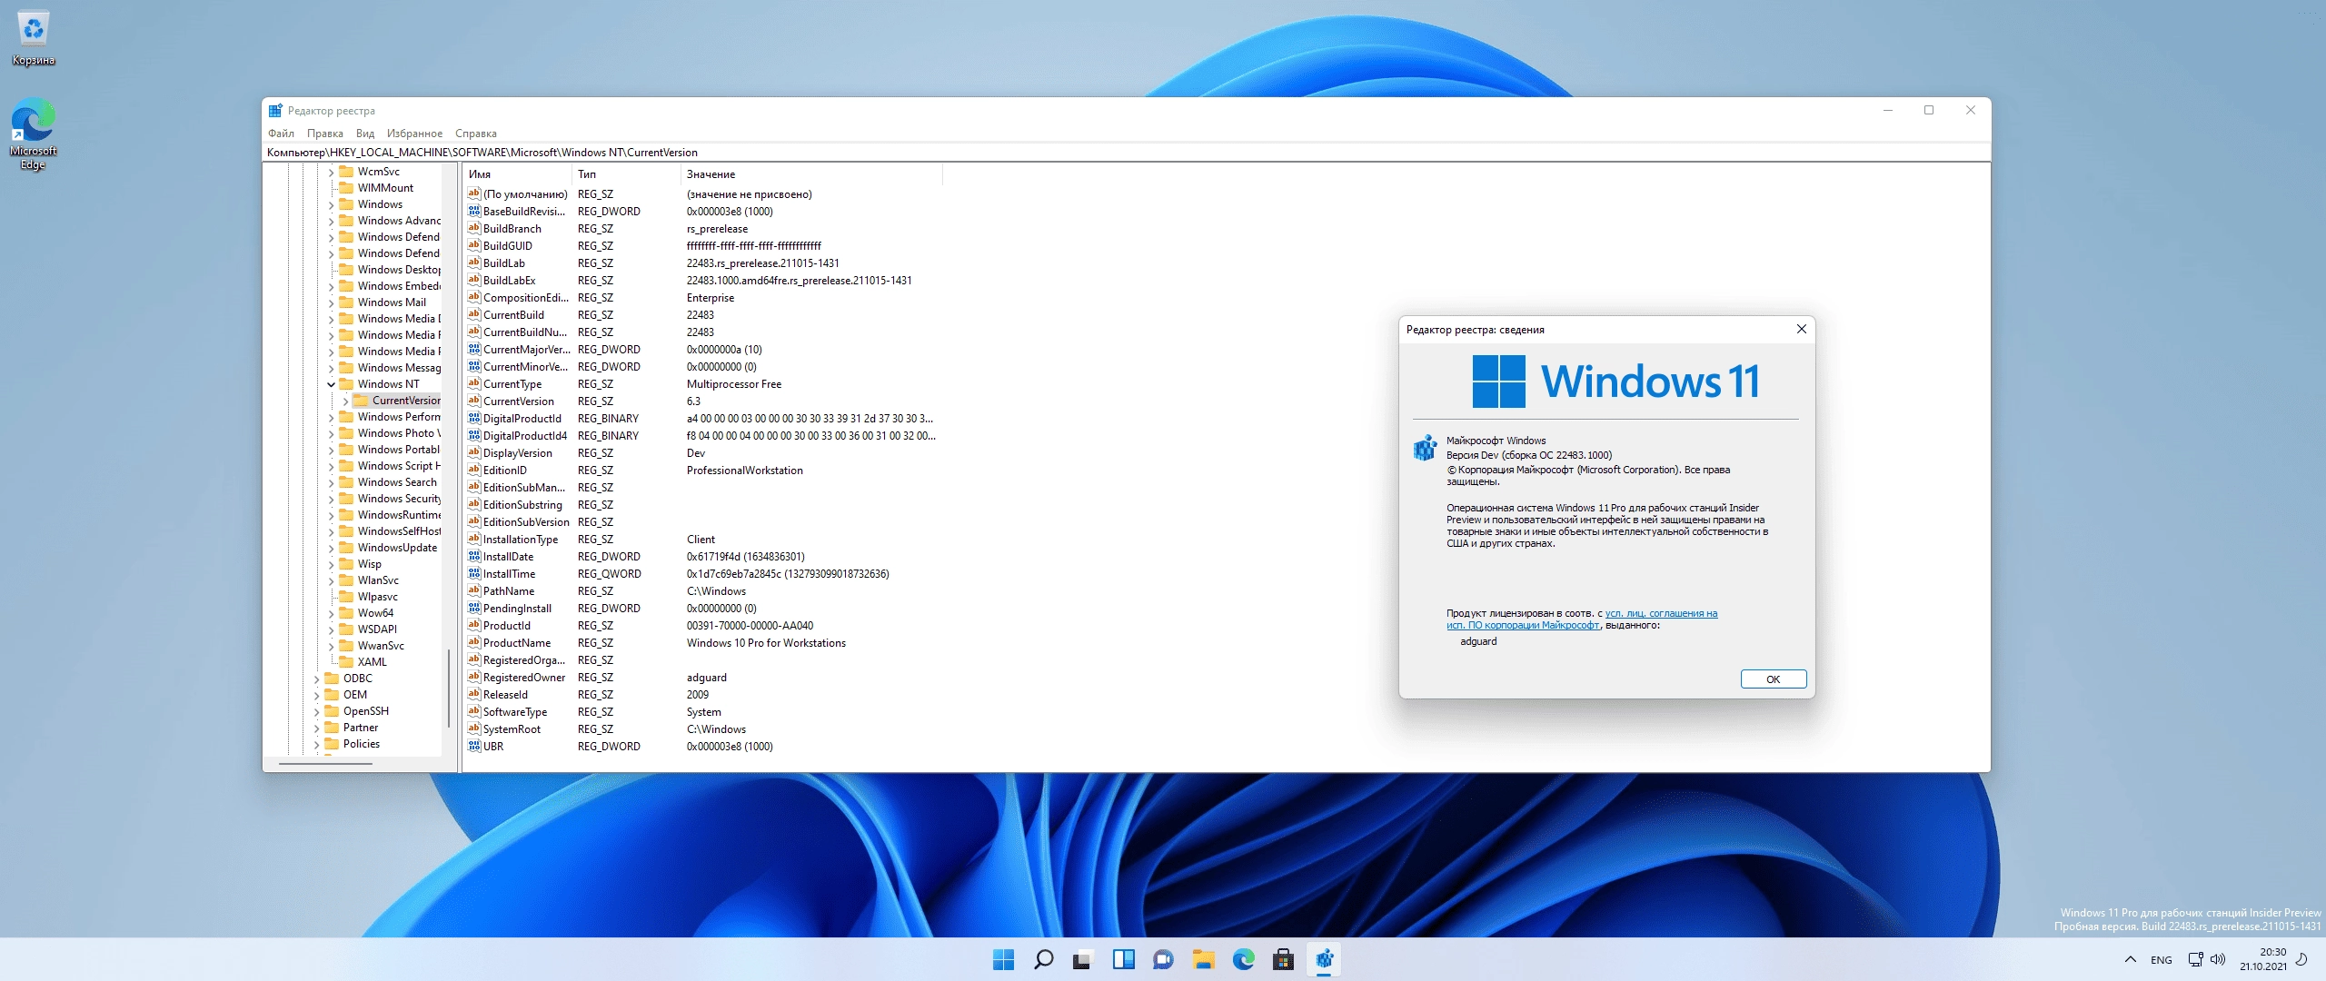Viewport: 2326px width, 981px height.
Task: Open the Избранное menu
Action: click(x=414, y=134)
